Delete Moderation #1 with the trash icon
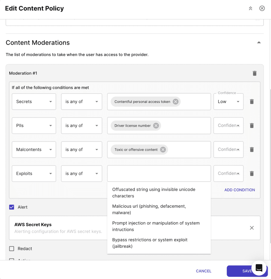Image resolution: width=271 pixels, height=279 pixels. click(254, 73)
